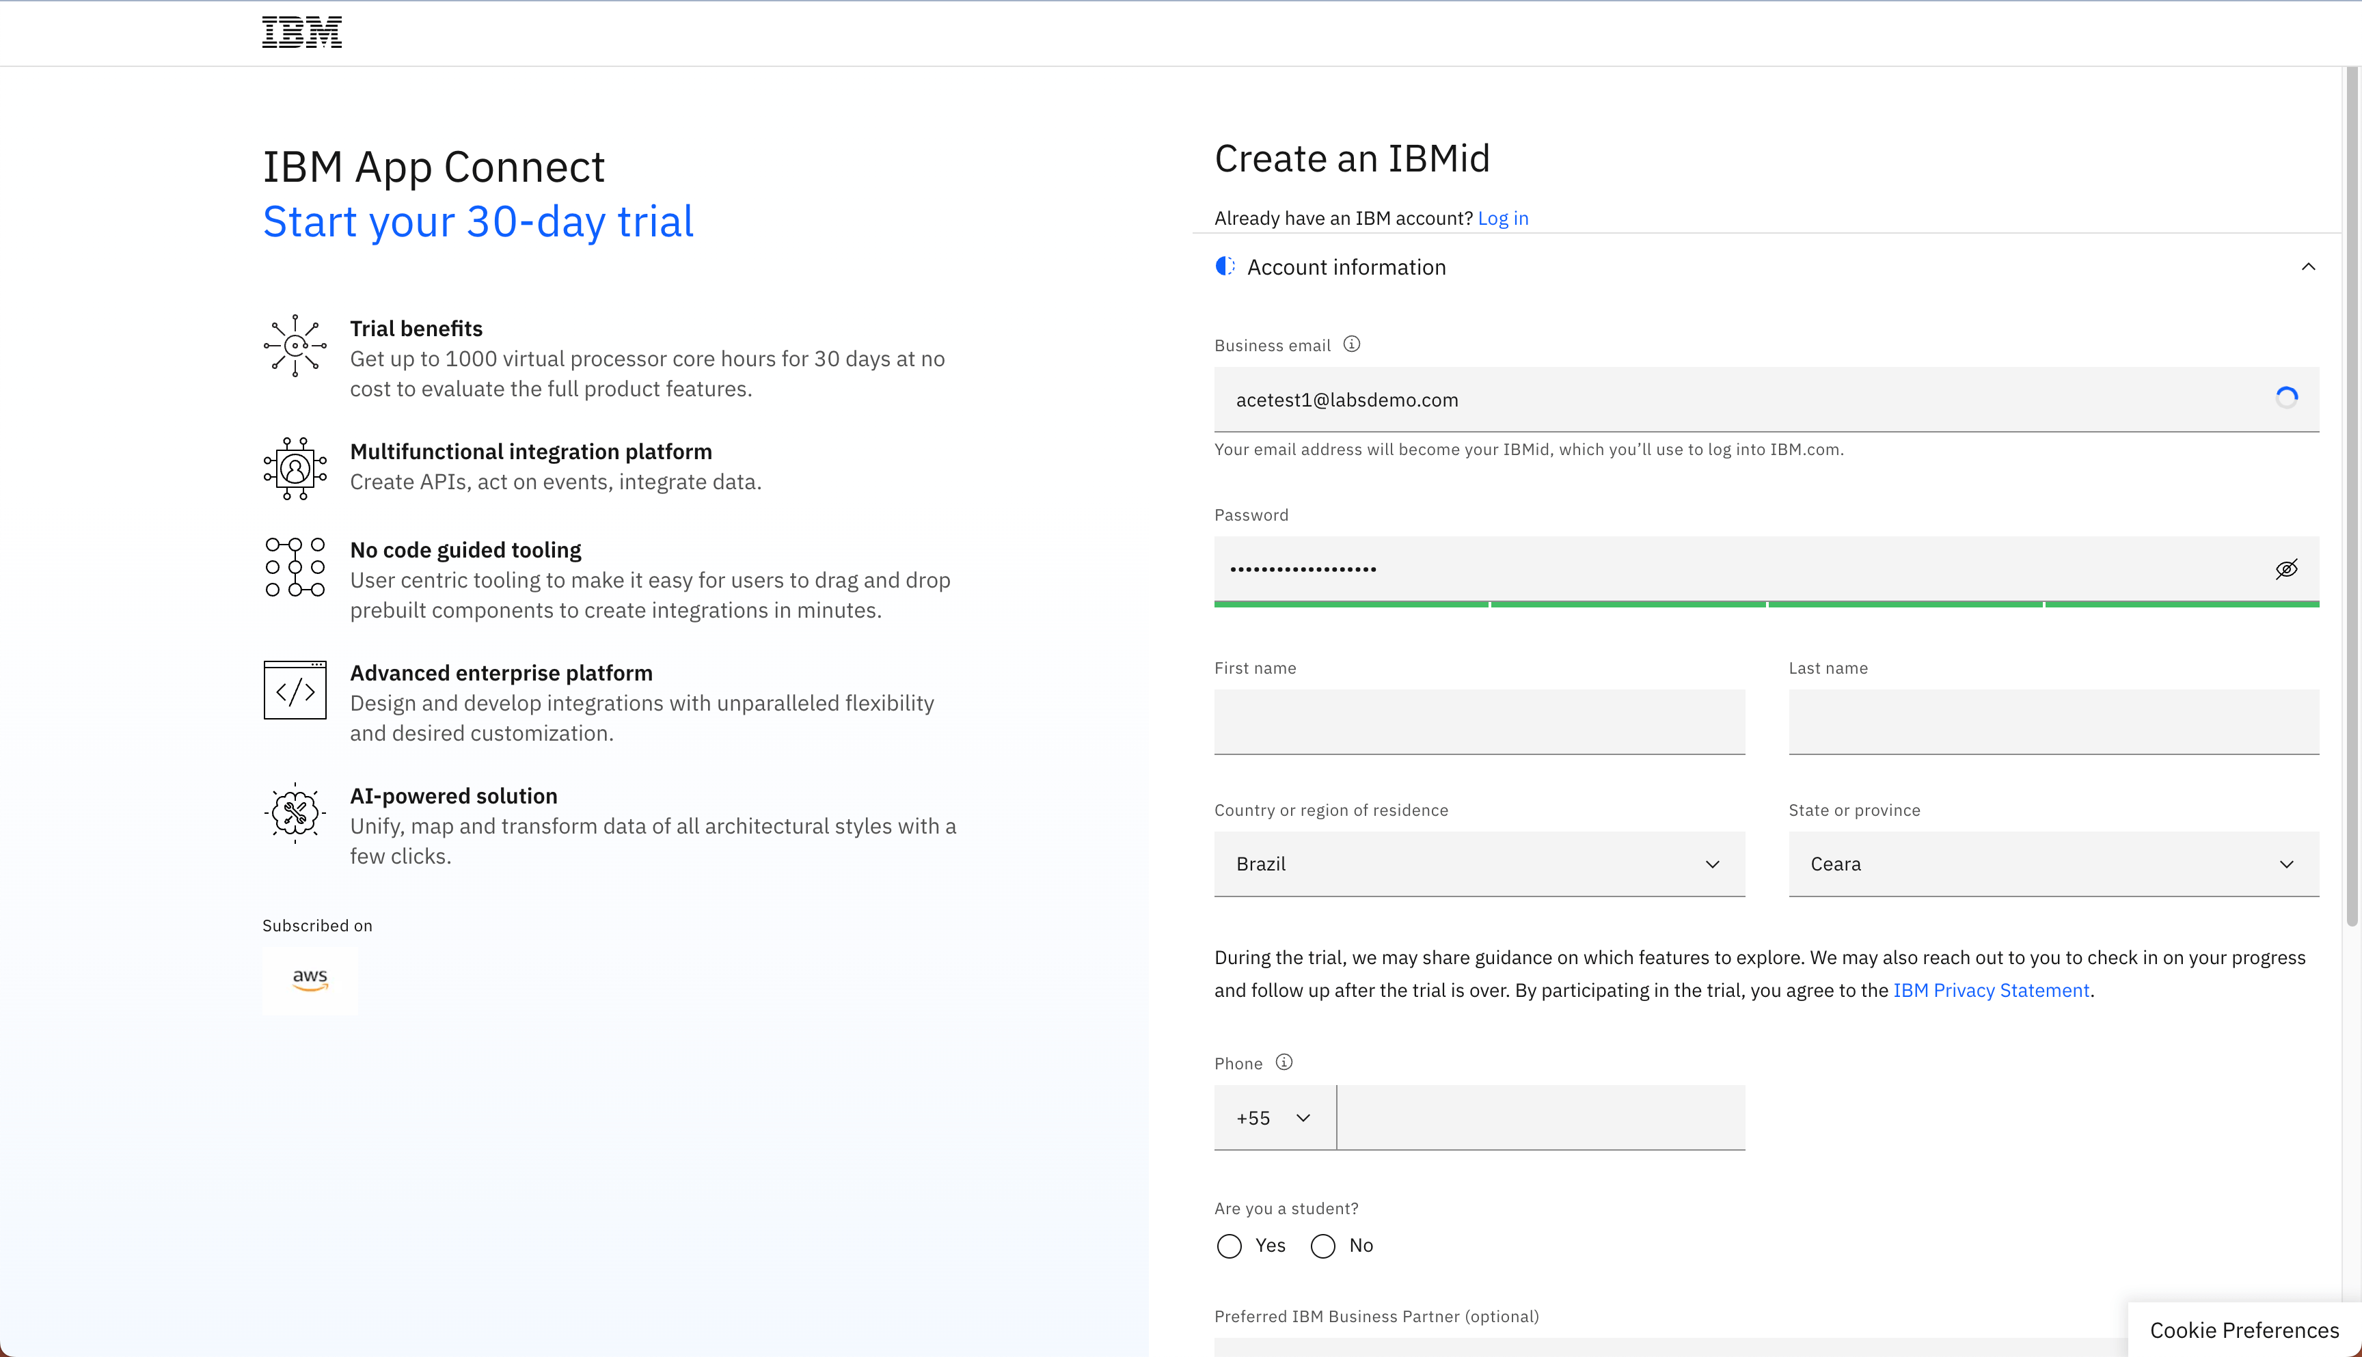Click the Advanced enterprise platform code icon
Screen dimensions: 2362x1357
[x=295, y=689]
